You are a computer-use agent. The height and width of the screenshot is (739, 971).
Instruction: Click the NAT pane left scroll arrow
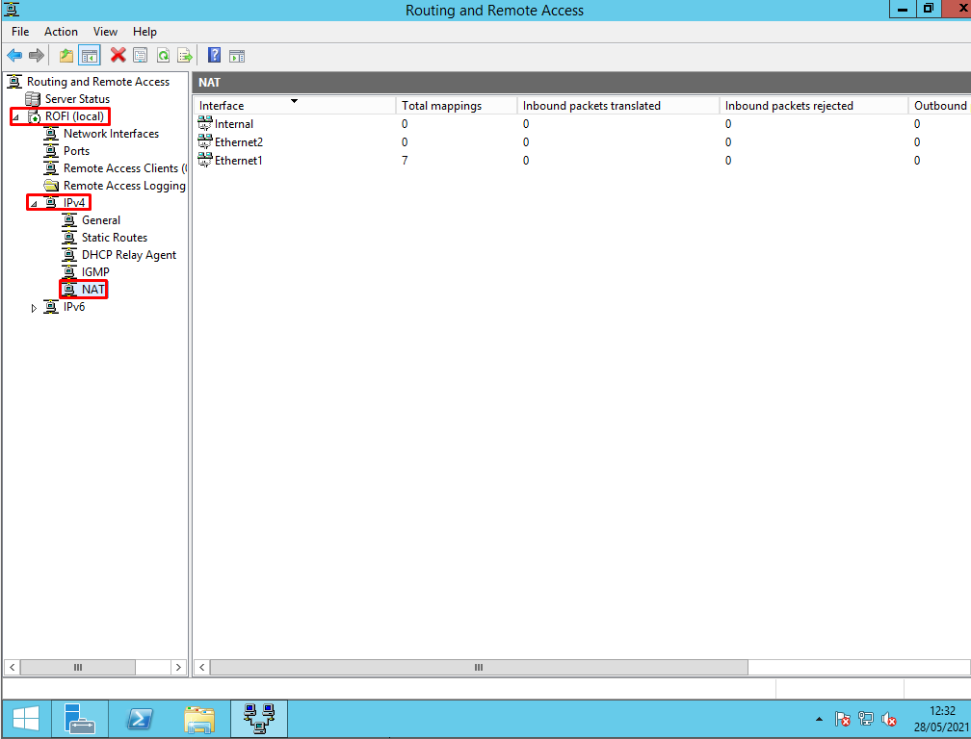[x=202, y=667]
